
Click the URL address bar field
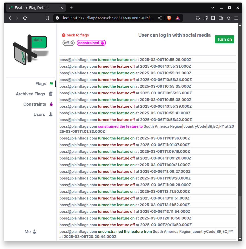[x=108, y=18]
